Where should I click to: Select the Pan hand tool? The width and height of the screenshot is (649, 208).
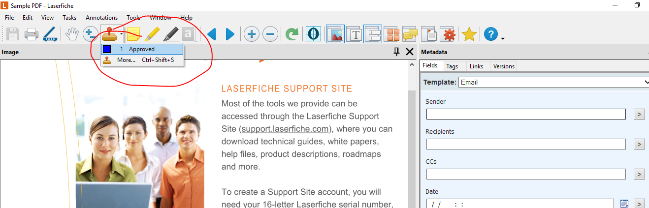[72, 34]
